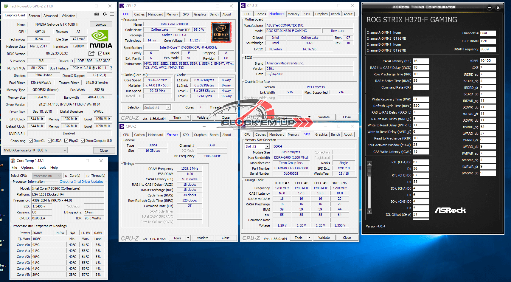Uncheck the OpenCL checkbox
The width and height of the screenshot is (511, 282).
pyautogui.click(x=31, y=141)
